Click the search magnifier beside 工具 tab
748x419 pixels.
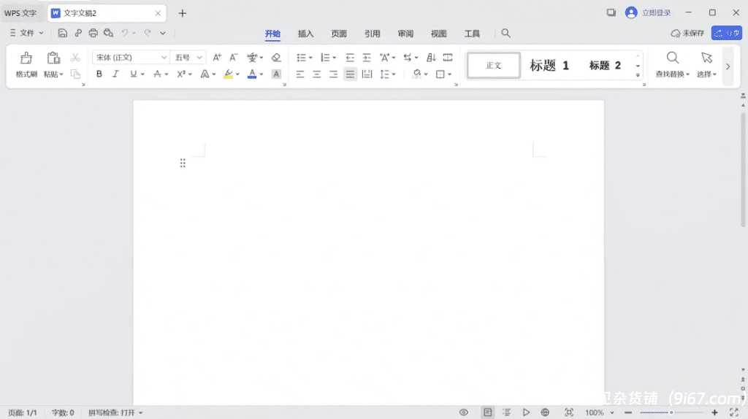point(506,34)
